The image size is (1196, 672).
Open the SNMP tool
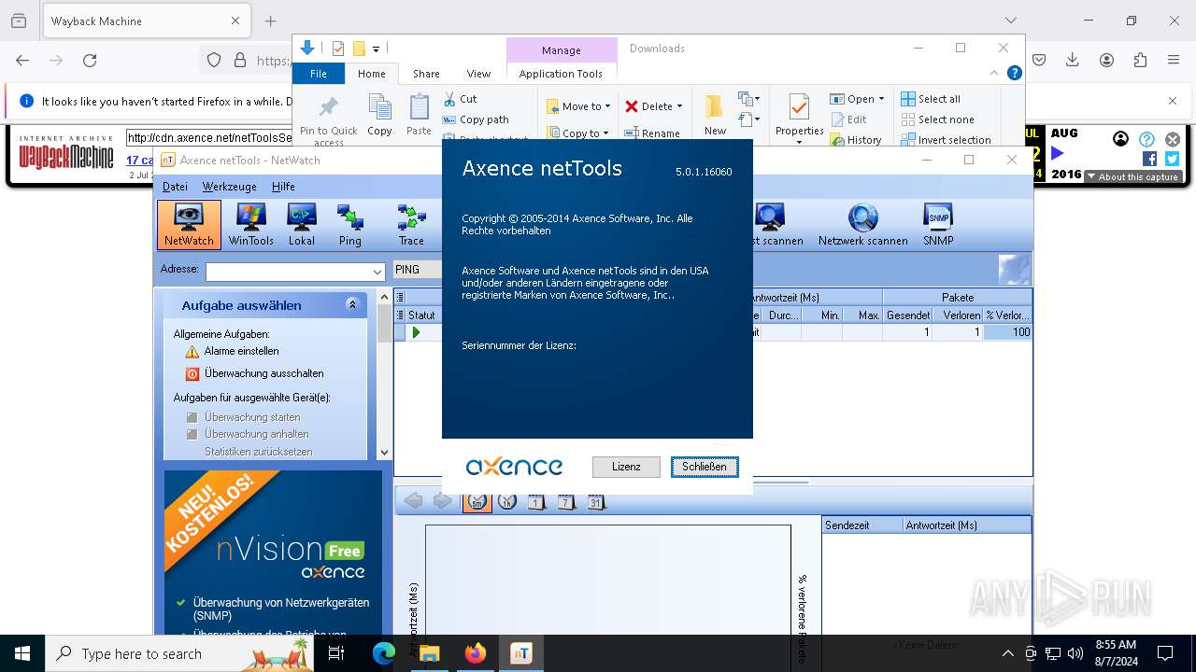(x=938, y=225)
